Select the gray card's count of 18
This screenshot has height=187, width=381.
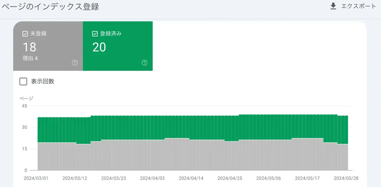coord(29,47)
